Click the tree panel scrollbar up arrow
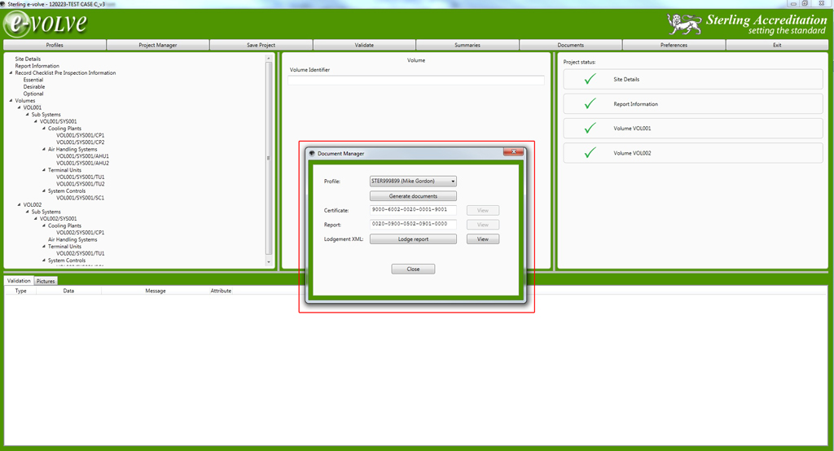The height and width of the screenshot is (451, 834). [x=269, y=58]
